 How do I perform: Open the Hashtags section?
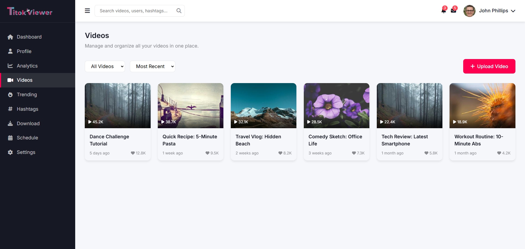10,109
